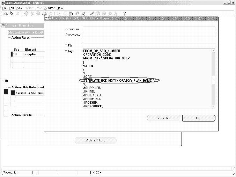Click the Collection Plans window icon

[3, 25]
